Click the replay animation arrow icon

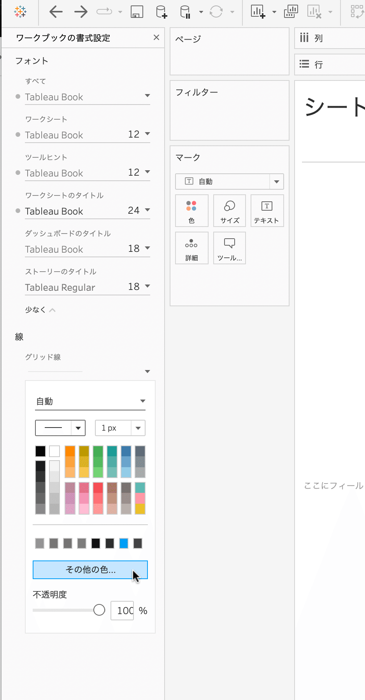104,12
